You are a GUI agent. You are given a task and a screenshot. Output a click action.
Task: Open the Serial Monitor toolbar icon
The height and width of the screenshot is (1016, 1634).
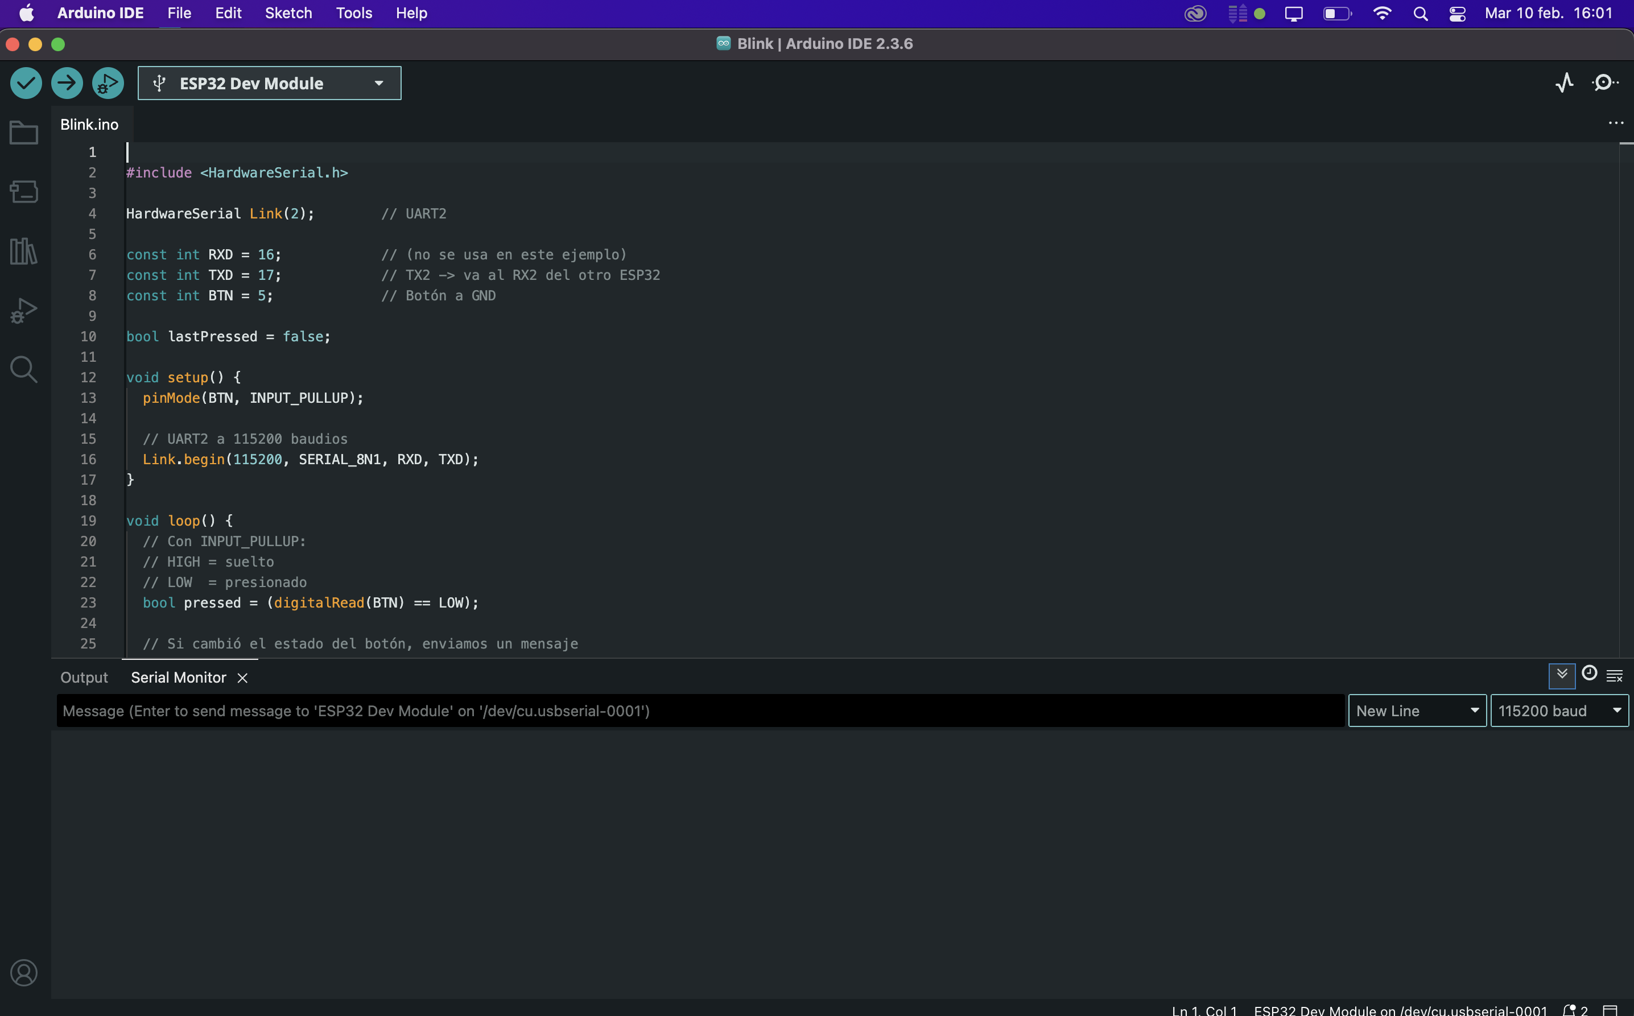pyautogui.click(x=1604, y=82)
